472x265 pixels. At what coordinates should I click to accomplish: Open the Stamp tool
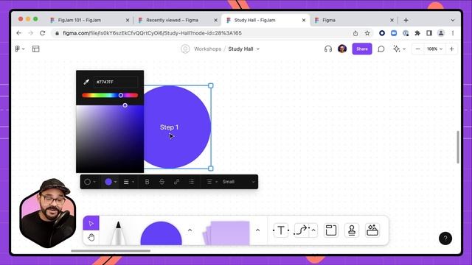352,230
